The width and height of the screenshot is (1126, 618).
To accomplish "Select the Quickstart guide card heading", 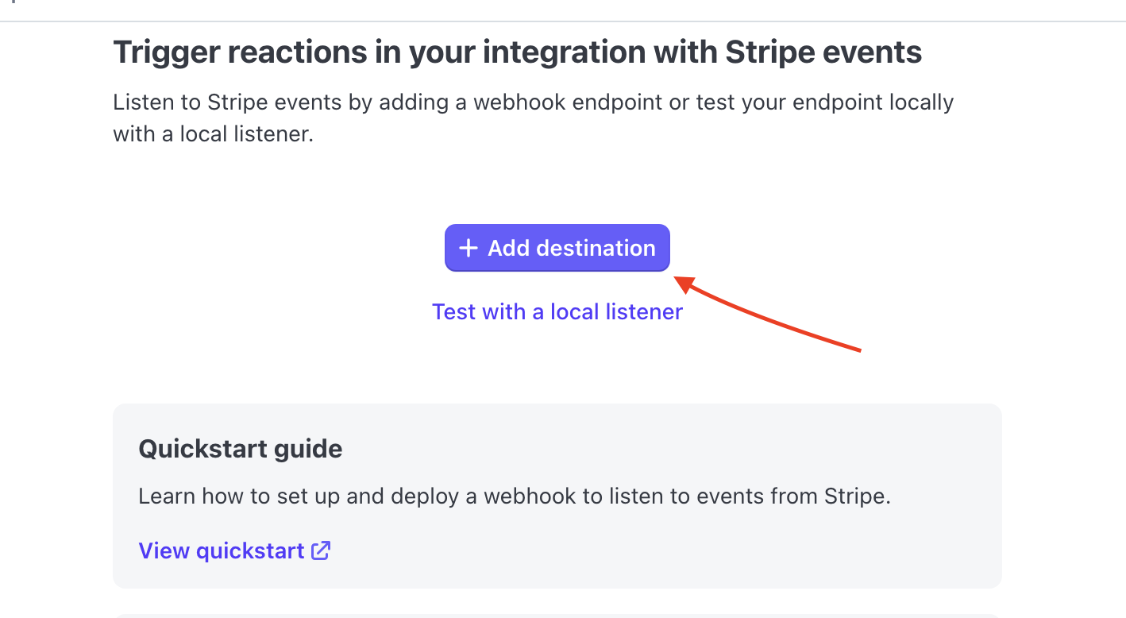I will 241,449.
